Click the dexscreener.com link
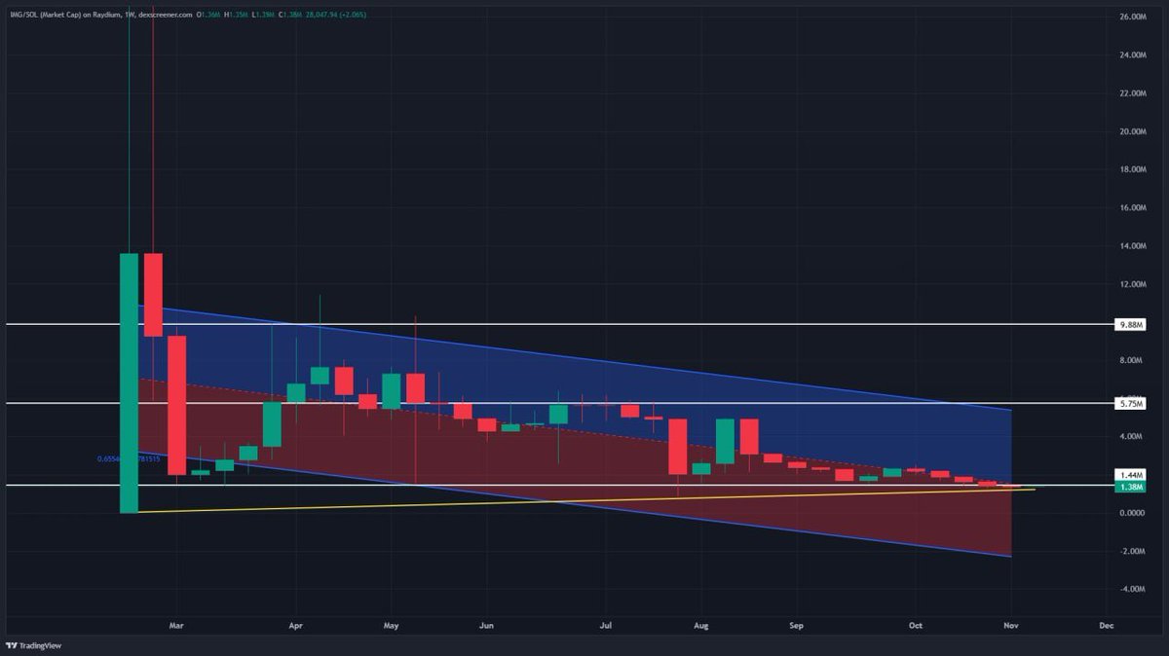This screenshot has width=1169, height=656. [164, 16]
